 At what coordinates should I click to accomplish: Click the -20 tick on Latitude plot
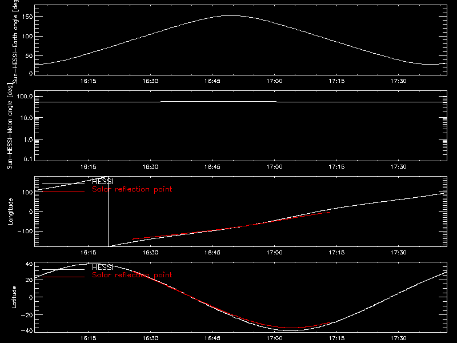point(27,315)
